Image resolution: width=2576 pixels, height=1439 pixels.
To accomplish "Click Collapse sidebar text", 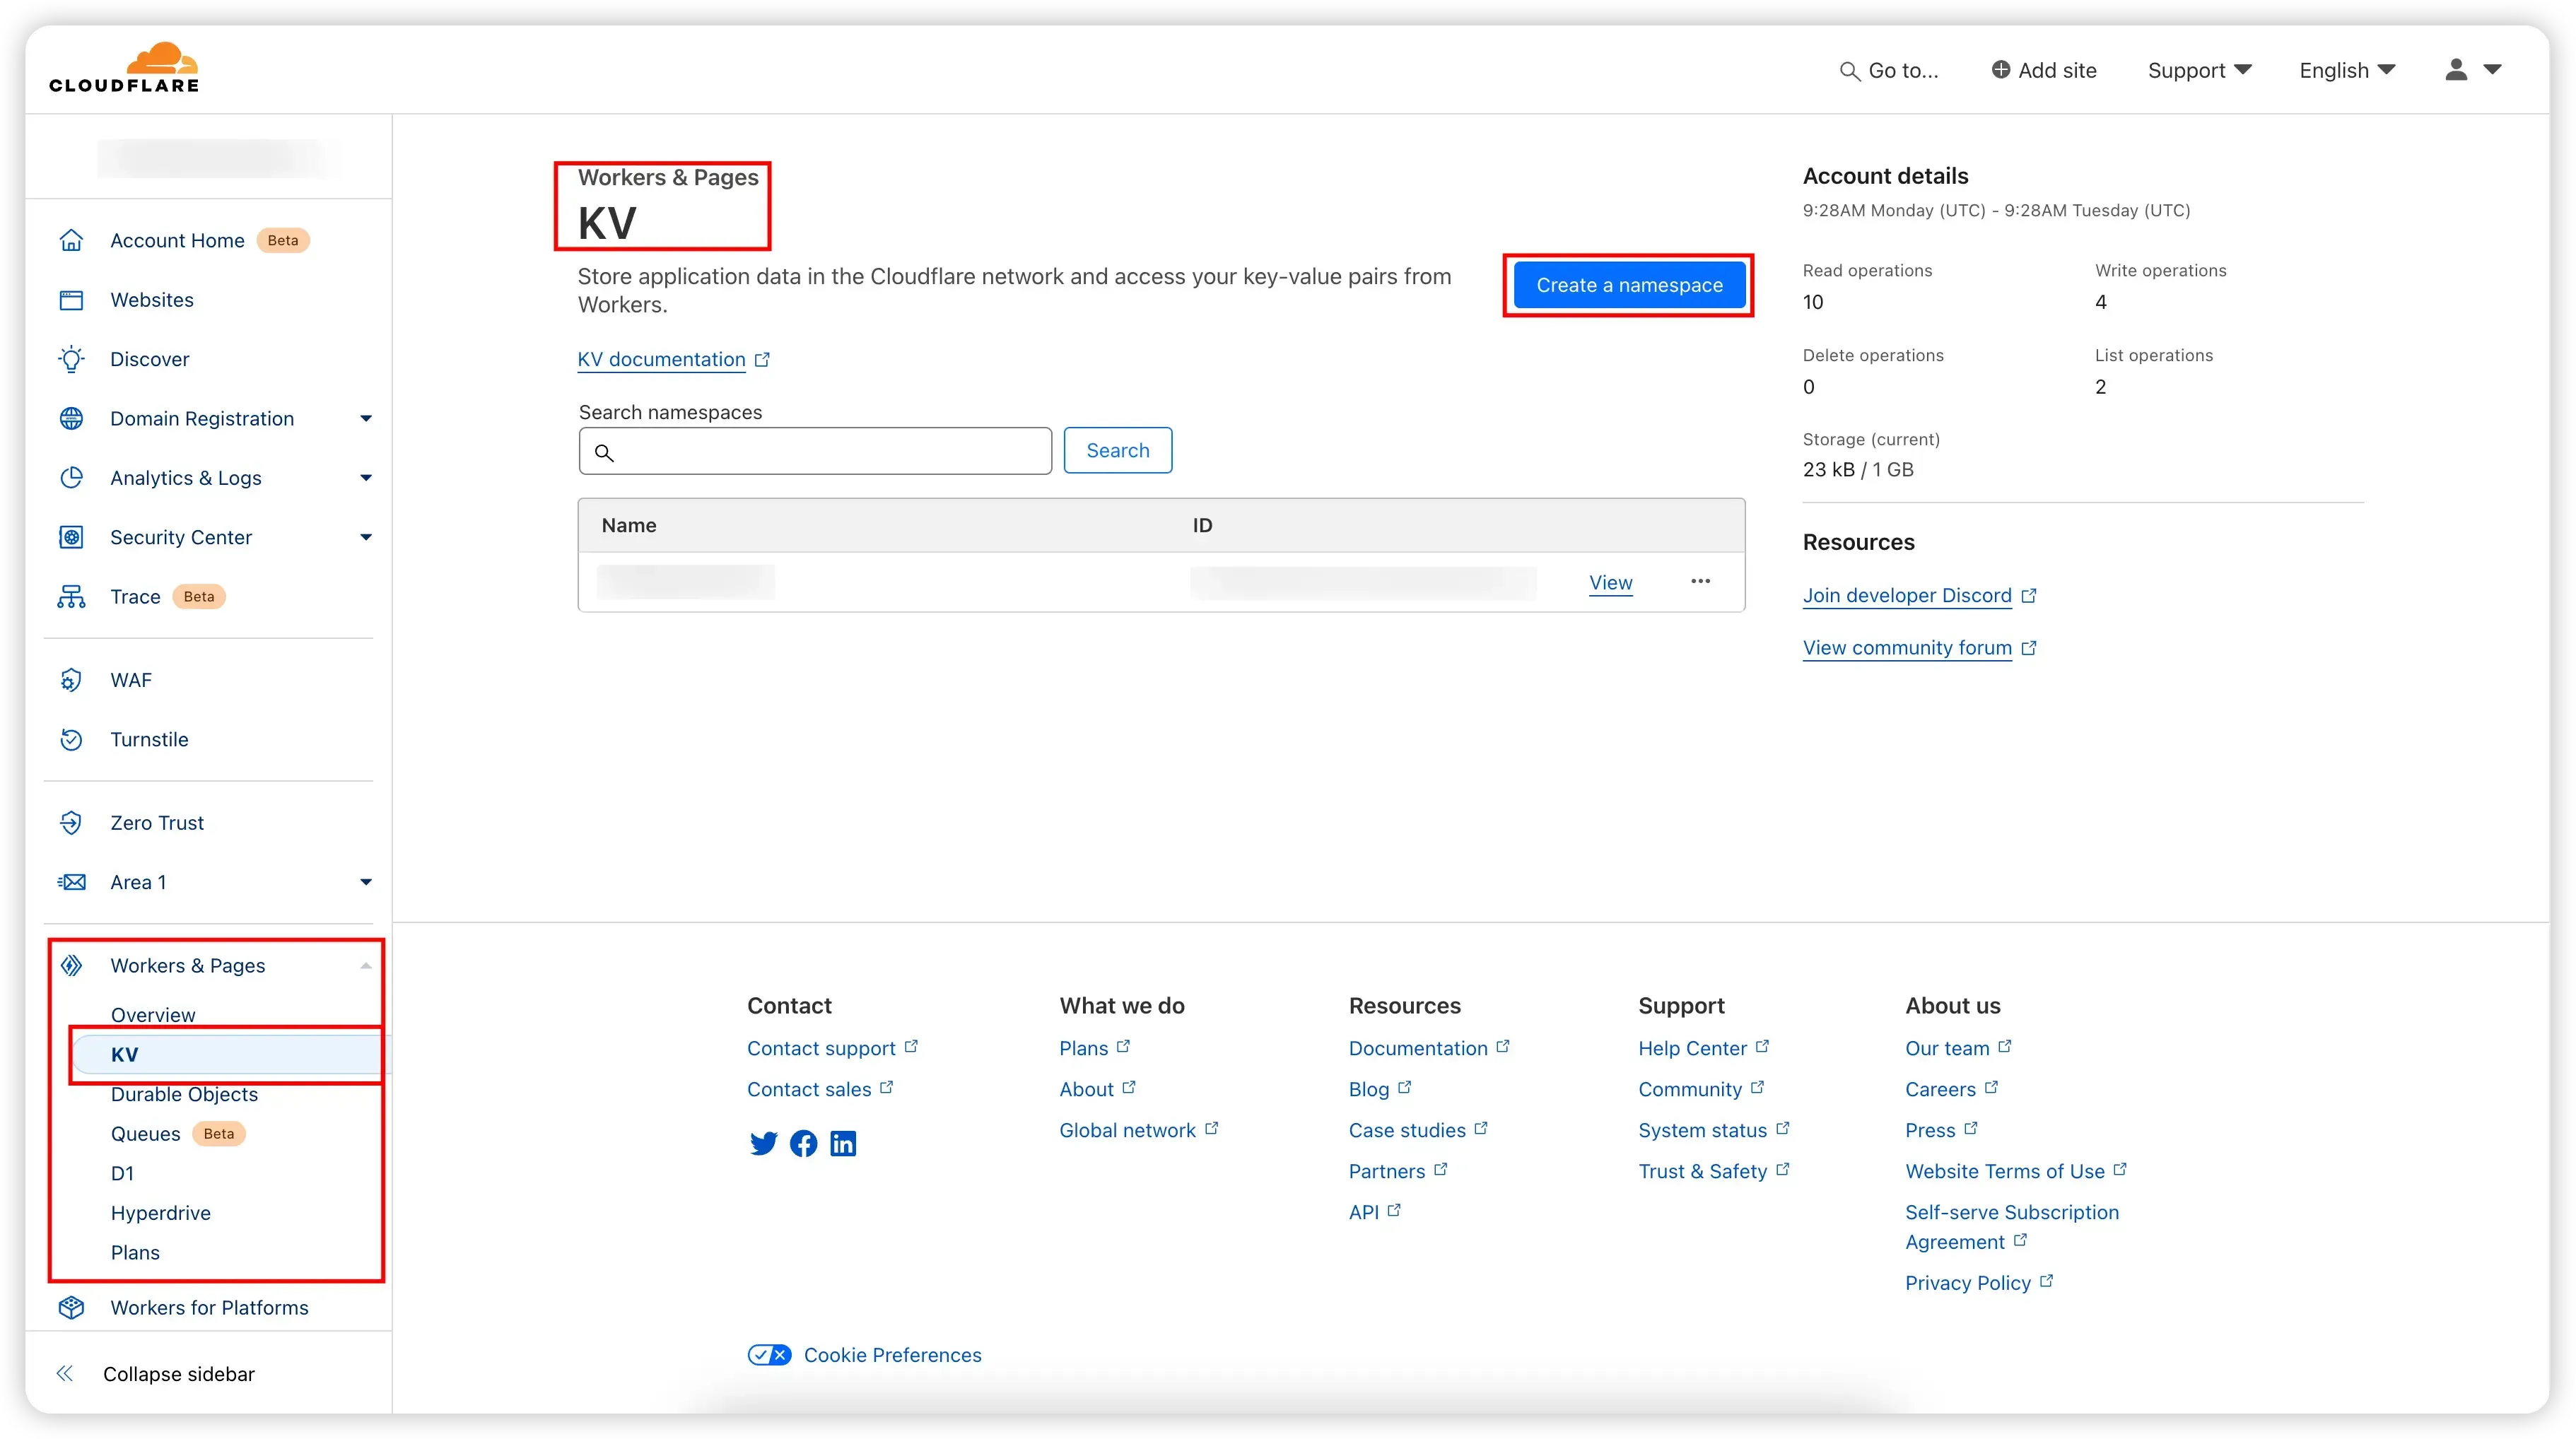I will [x=179, y=1374].
